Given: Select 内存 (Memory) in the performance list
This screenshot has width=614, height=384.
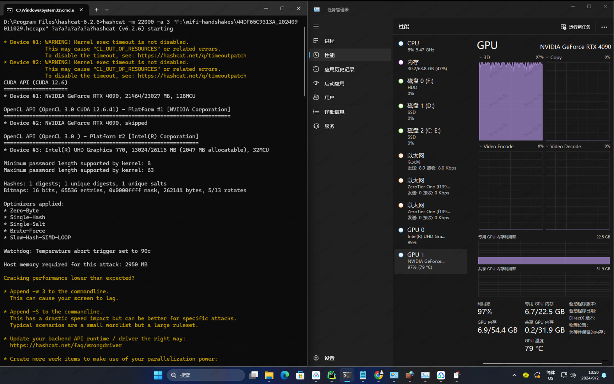Looking at the screenshot, I should click(430, 65).
